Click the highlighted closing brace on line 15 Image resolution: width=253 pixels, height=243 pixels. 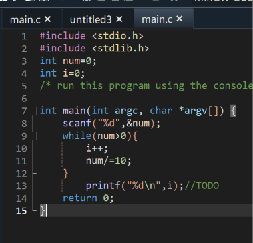(x=43, y=211)
